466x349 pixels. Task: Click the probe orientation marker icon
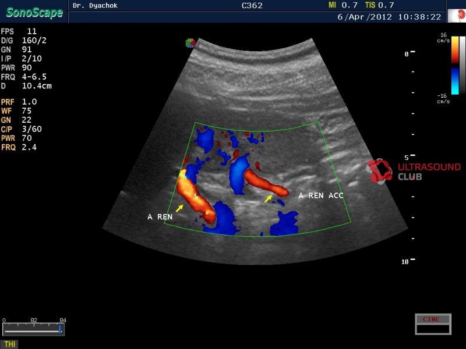click(x=190, y=43)
